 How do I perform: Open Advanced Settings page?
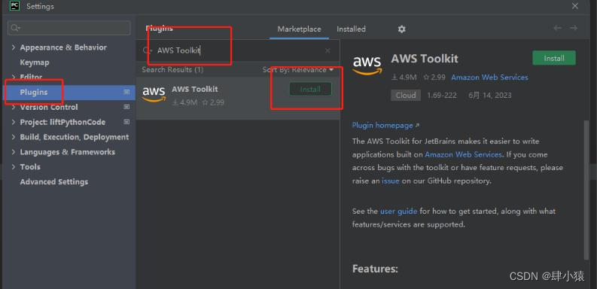click(54, 181)
